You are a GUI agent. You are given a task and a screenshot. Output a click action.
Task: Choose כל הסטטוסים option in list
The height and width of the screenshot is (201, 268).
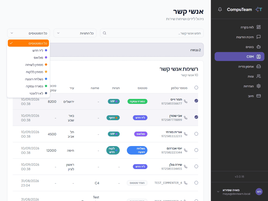(x=28, y=43)
